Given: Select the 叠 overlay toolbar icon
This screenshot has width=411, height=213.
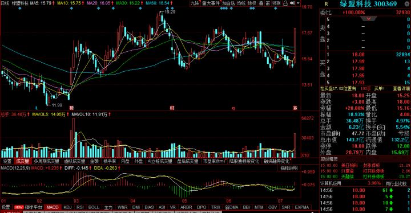Looking at the screenshot, I should (261, 3).
